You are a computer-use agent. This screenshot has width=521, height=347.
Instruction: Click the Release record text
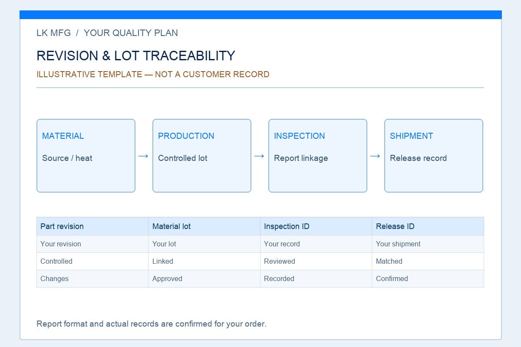pyautogui.click(x=419, y=158)
